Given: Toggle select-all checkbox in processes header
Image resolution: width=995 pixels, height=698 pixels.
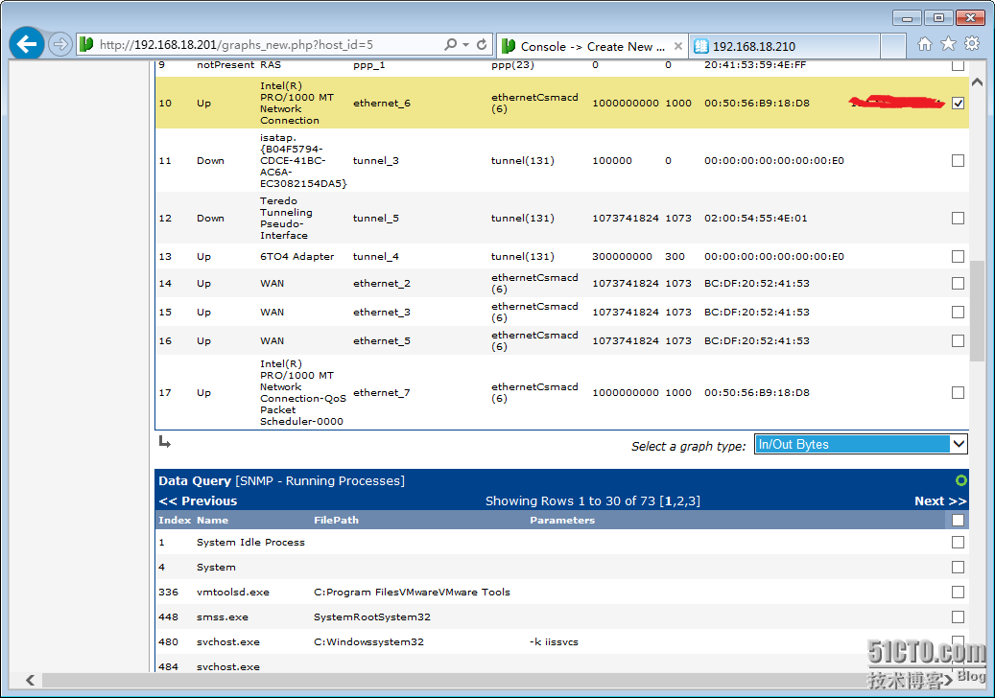Looking at the screenshot, I should pos(959,521).
